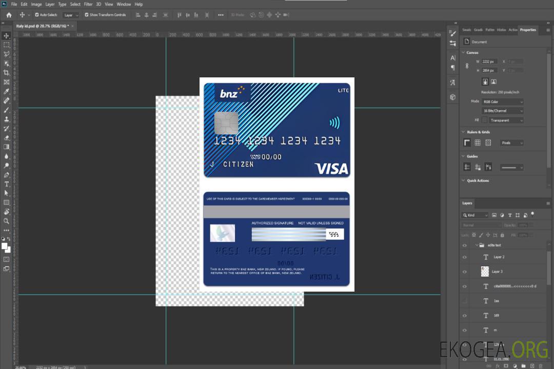Select the Clone Stamp tool

click(x=6, y=119)
